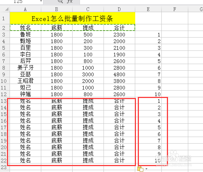
Task: Click the name cell '鲁班'
Action: [25, 34]
